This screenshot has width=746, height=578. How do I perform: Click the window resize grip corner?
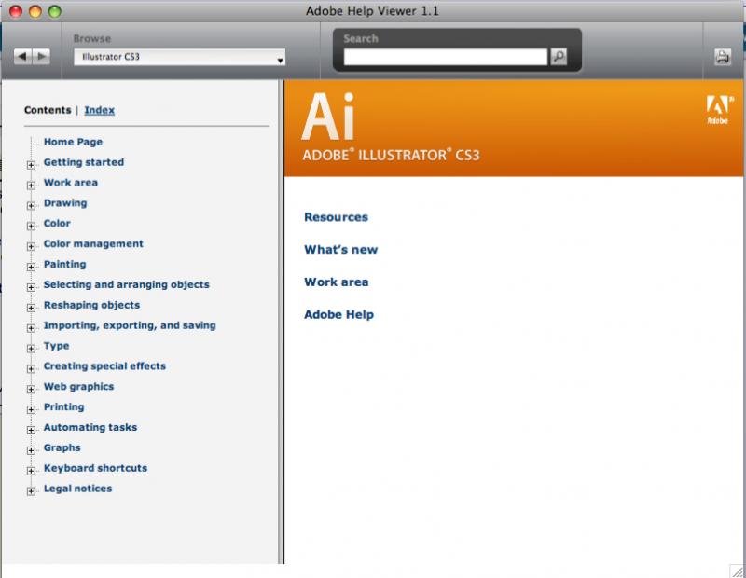pos(738,571)
